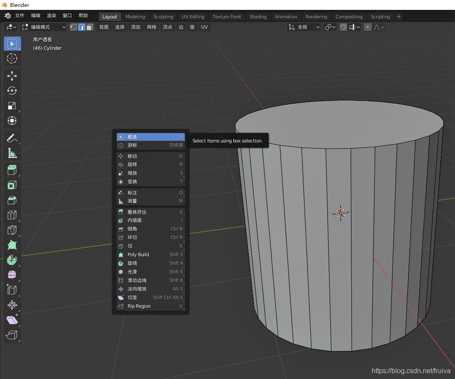Select the Annotate pencil tool icon

(x=12, y=138)
